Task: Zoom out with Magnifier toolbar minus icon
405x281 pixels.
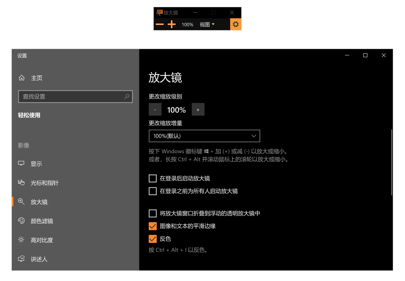Action: pyautogui.click(x=159, y=24)
